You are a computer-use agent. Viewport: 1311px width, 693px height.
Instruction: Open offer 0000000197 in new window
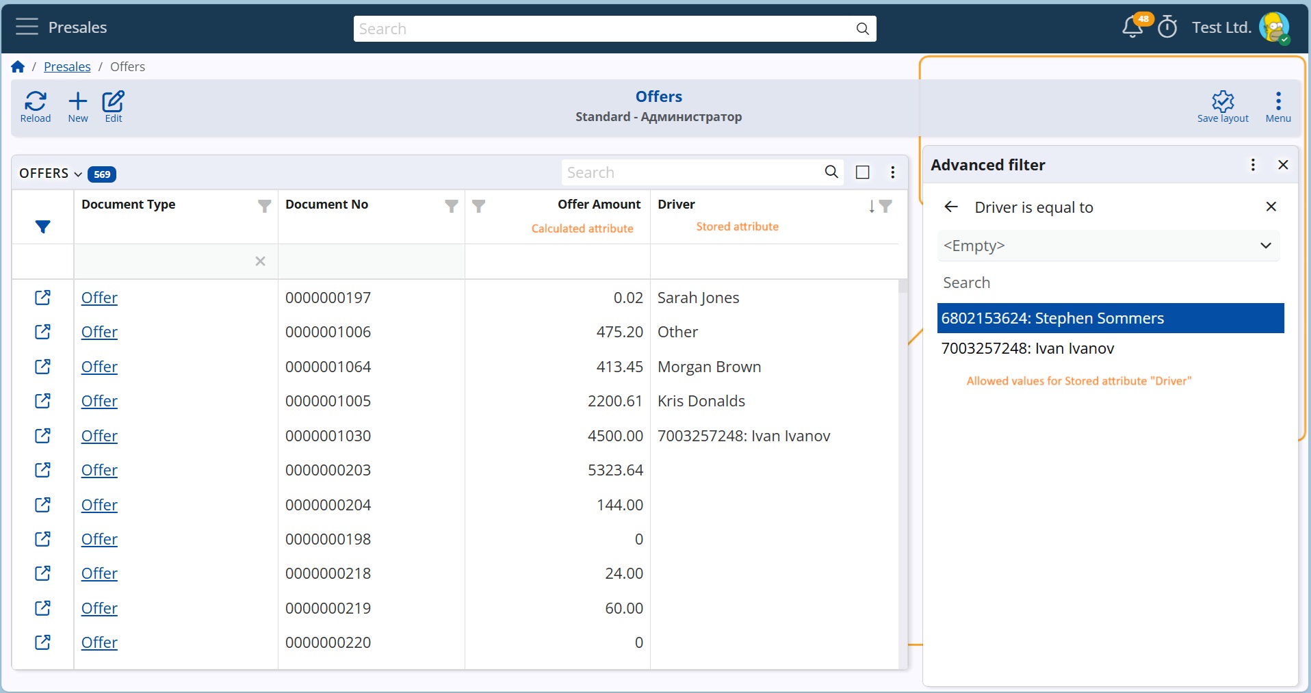[42, 298]
